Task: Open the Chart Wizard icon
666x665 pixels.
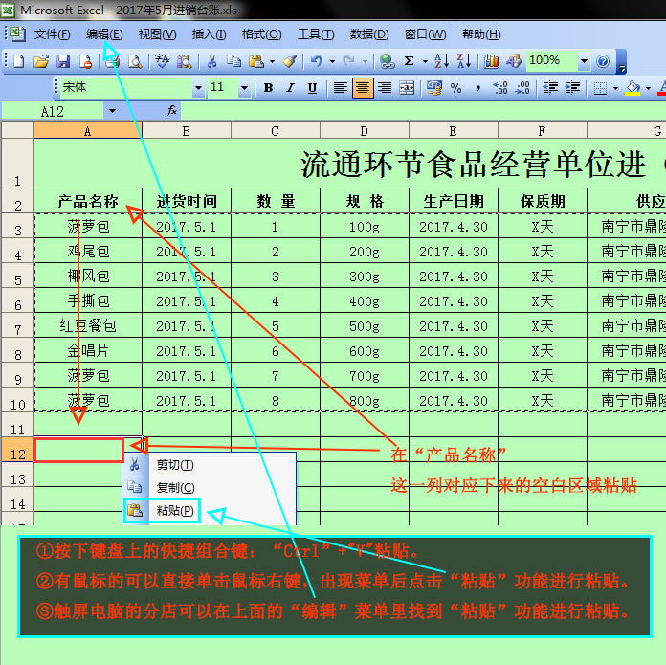Action: click(x=492, y=61)
